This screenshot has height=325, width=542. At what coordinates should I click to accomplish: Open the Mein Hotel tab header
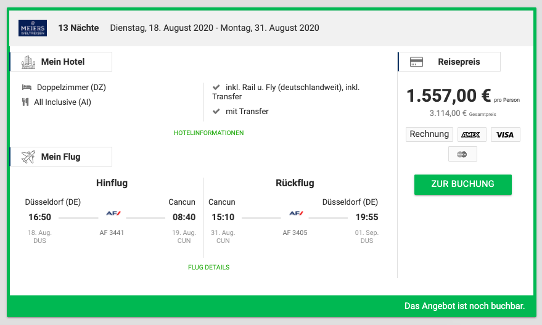(x=62, y=62)
